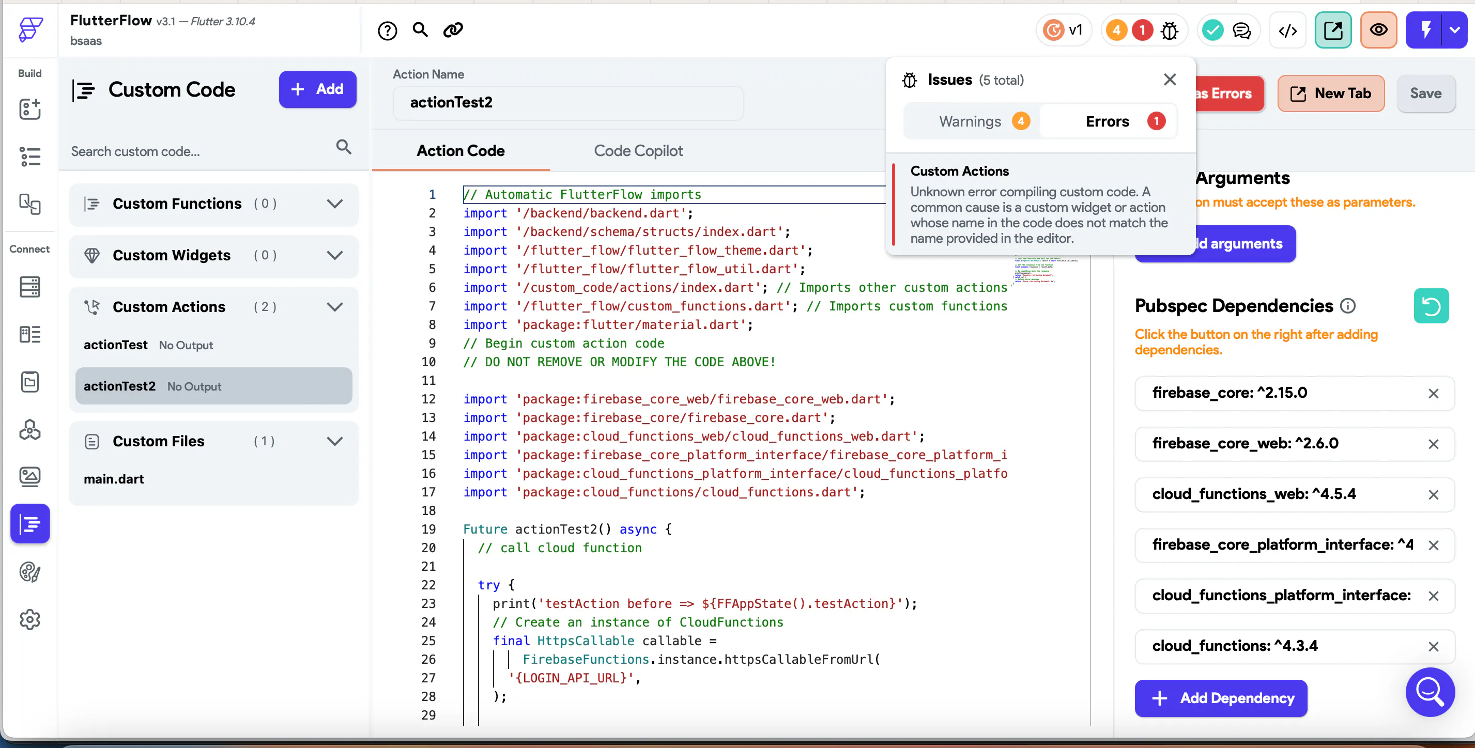Click the firebase_core: ^2.15.0 dependency field
The height and width of the screenshot is (748, 1475).
coord(1294,393)
